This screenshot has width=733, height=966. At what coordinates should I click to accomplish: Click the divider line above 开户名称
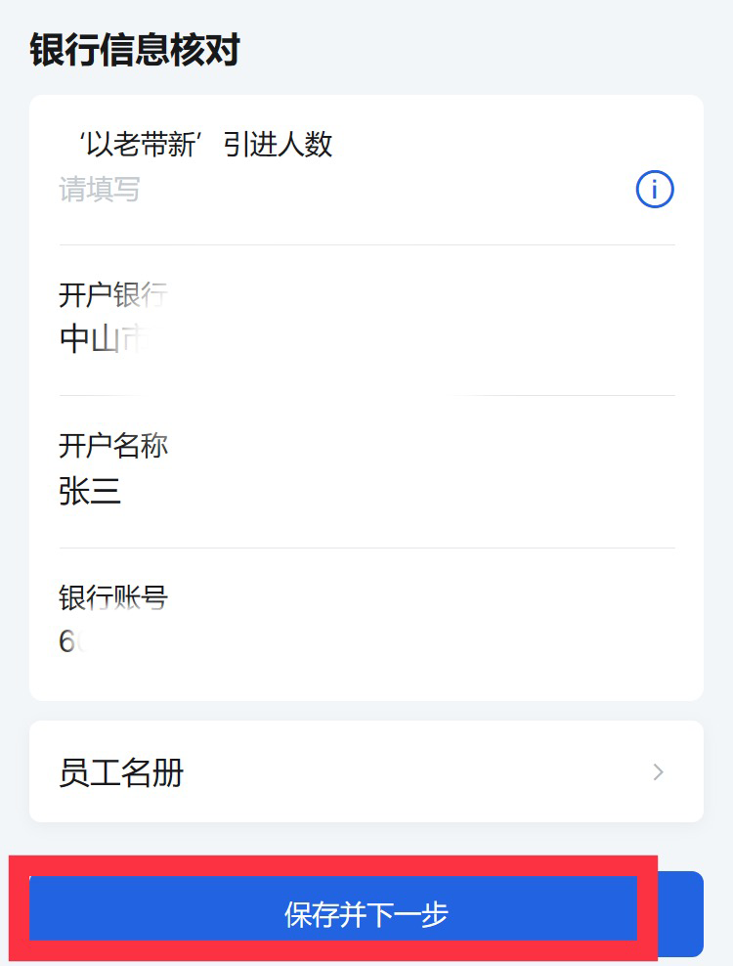367,396
